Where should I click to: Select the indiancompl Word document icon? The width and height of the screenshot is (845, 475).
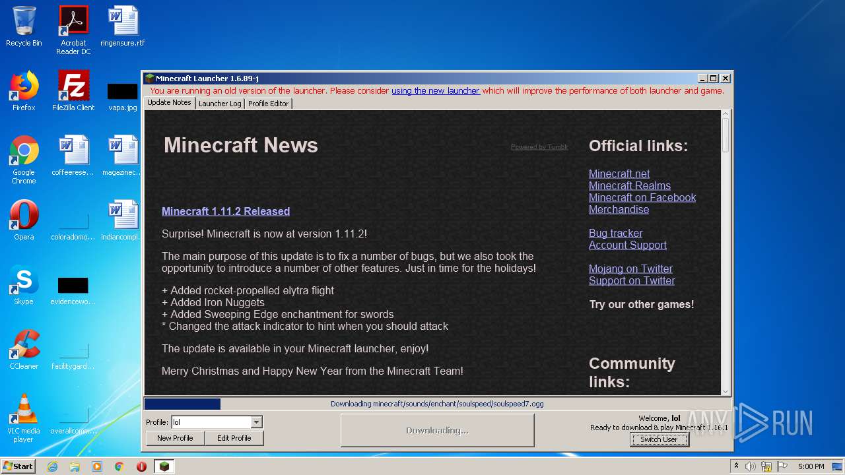[x=123, y=220]
